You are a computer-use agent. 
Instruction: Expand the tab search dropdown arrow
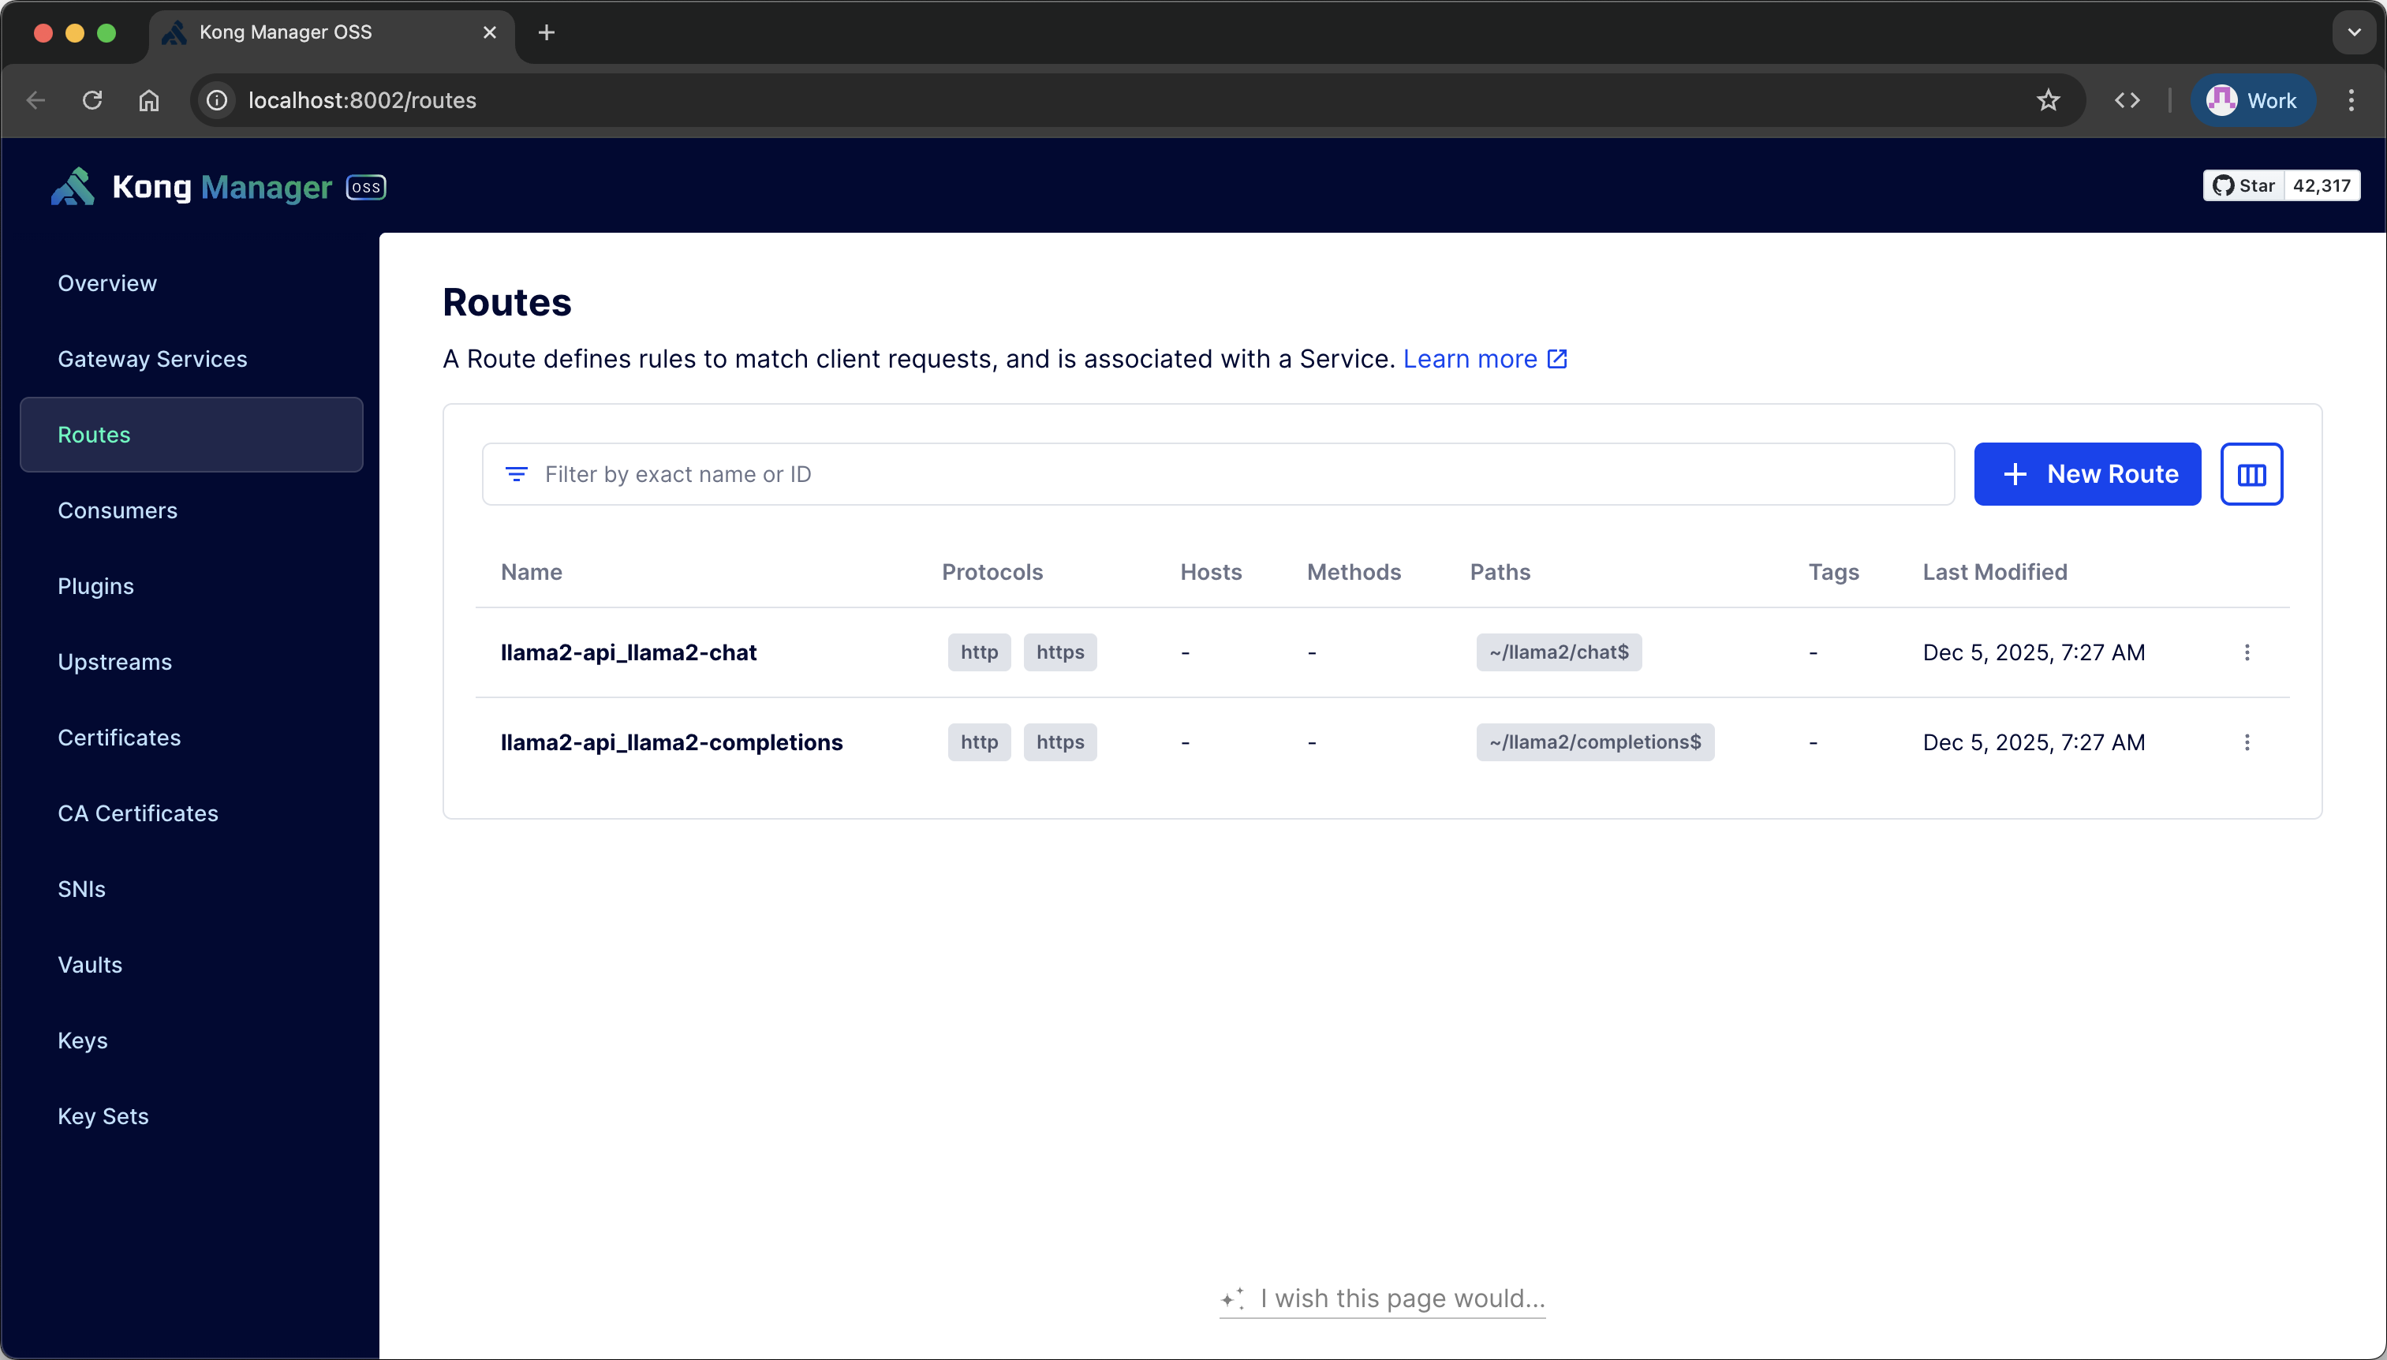pos(2353,32)
